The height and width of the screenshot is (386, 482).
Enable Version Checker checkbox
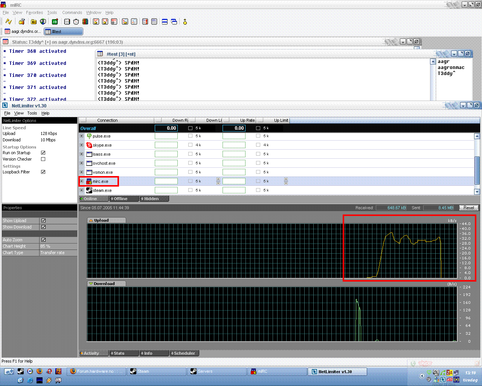click(x=43, y=159)
